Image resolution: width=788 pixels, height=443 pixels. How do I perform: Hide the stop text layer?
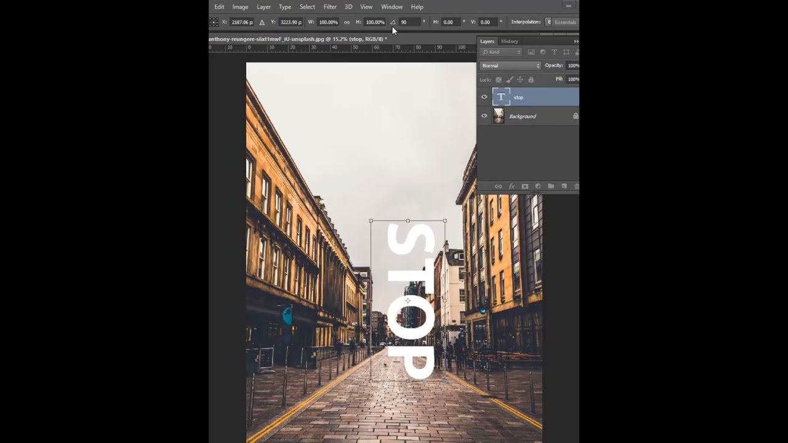pos(484,97)
